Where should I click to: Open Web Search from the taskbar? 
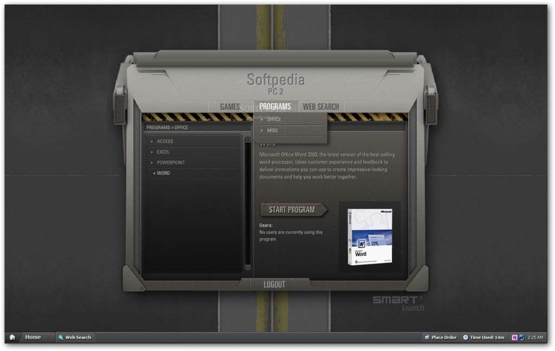coord(75,337)
